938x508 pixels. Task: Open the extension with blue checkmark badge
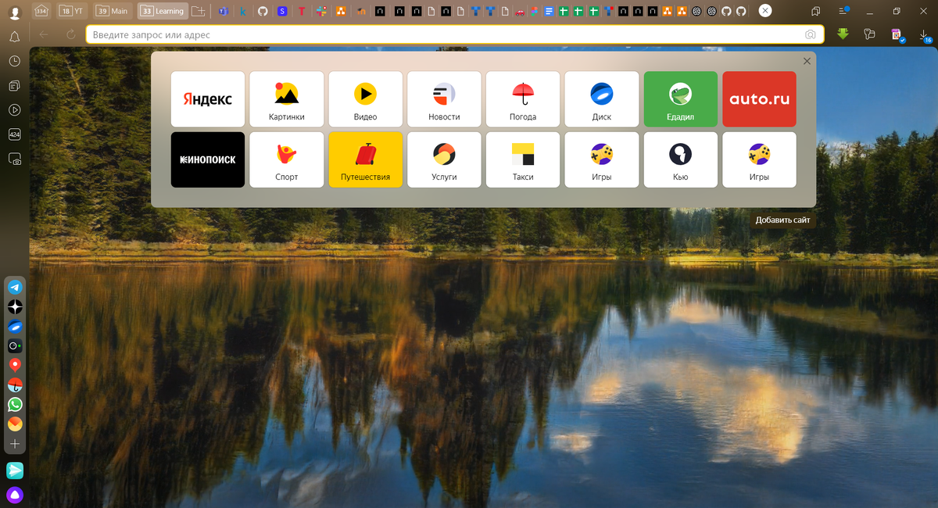[897, 35]
